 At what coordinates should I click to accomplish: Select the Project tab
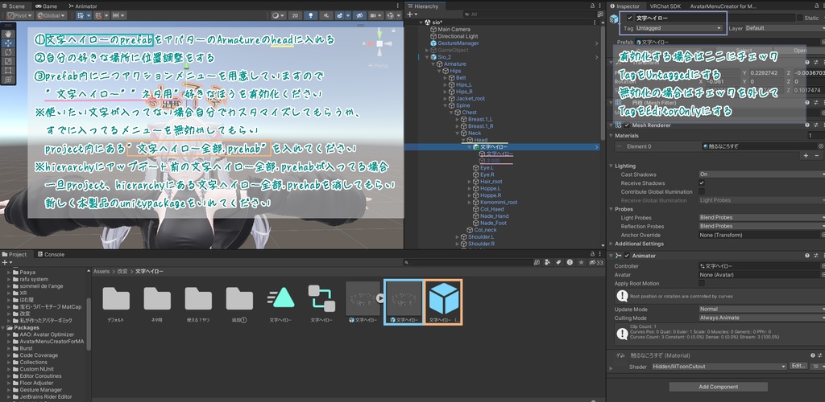(15, 254)
